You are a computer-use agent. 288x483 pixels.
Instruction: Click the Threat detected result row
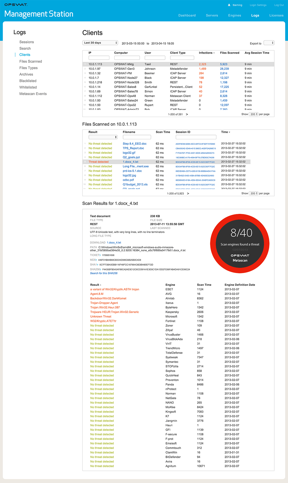pyautogui.click(x=166, y=162)
